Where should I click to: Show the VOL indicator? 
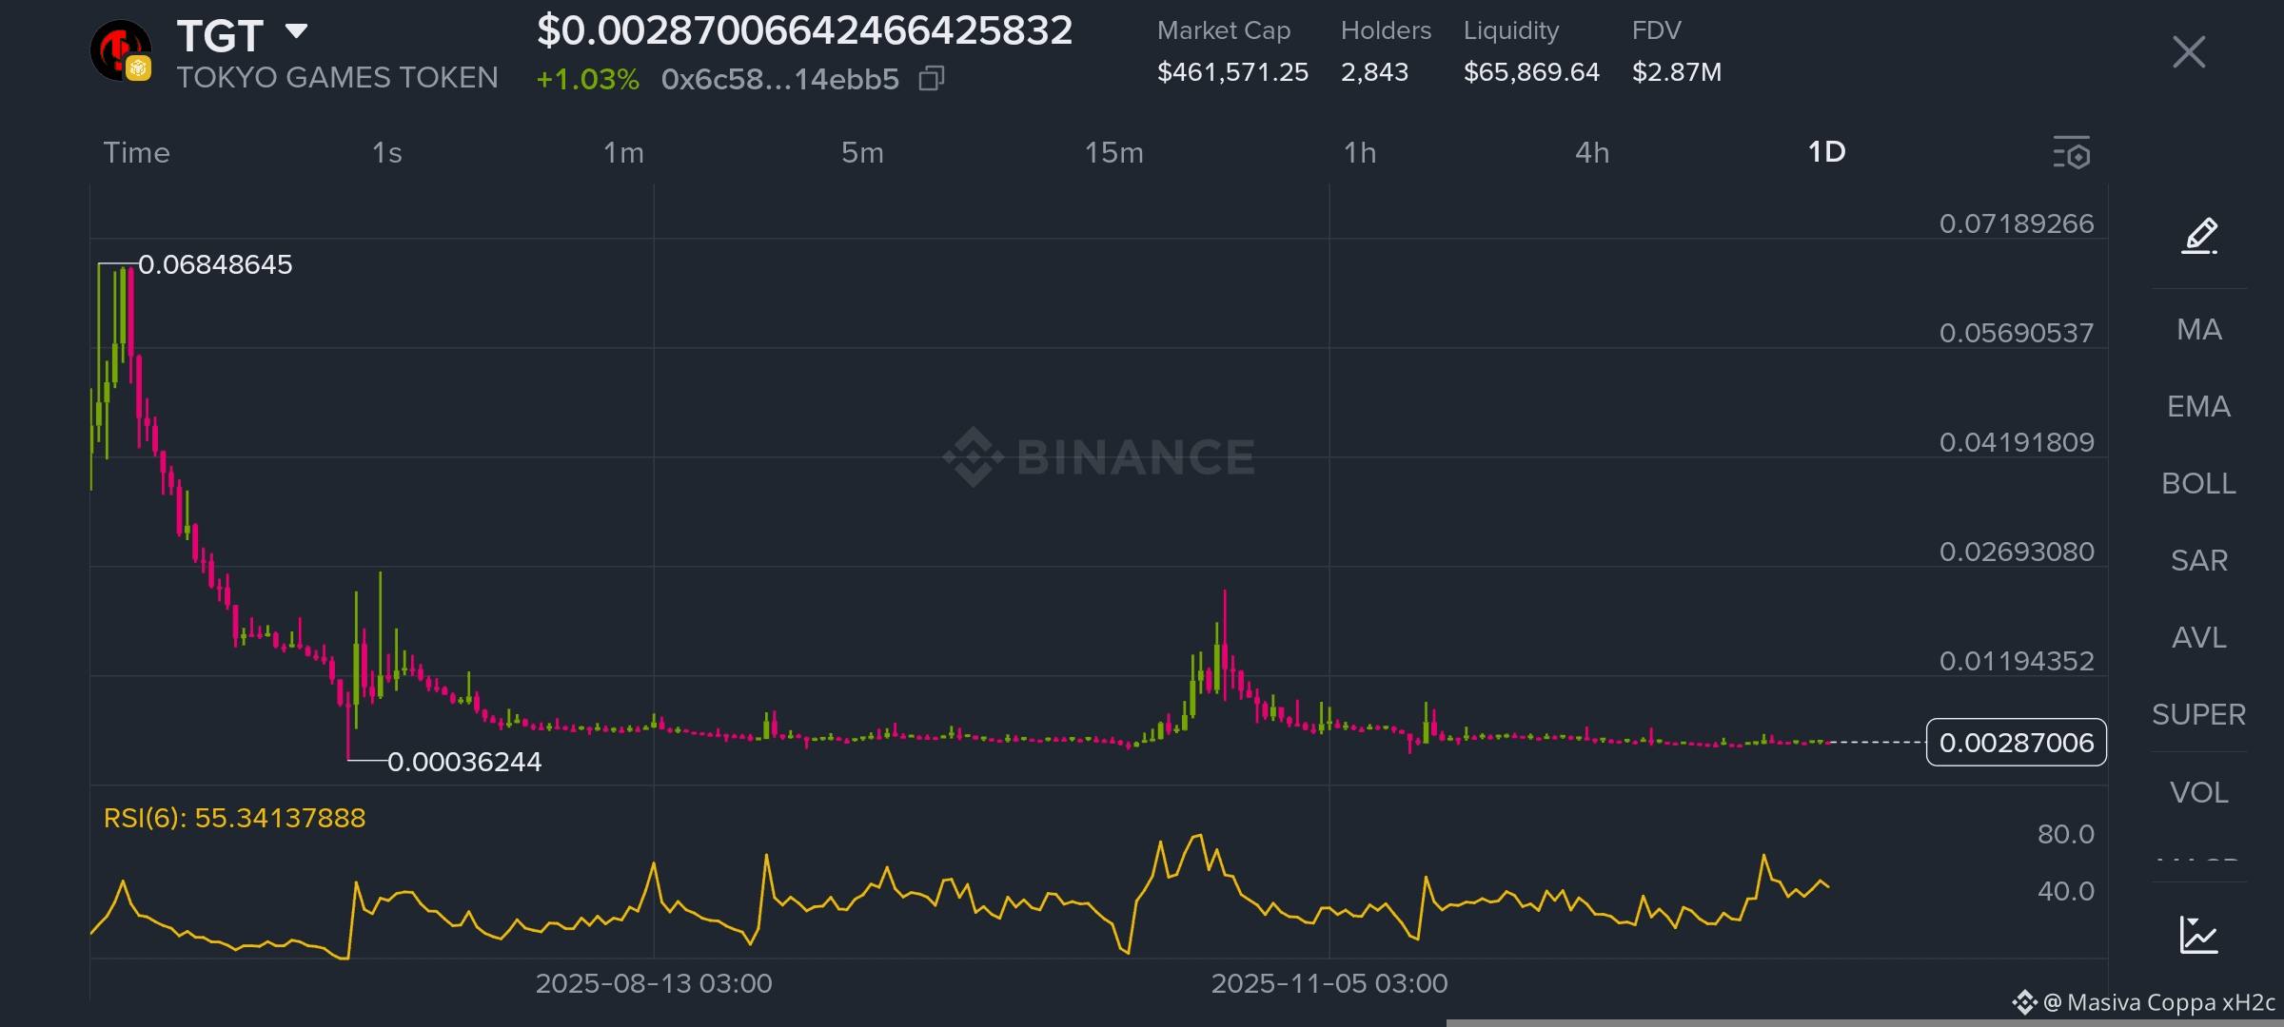pos(2198,792)
